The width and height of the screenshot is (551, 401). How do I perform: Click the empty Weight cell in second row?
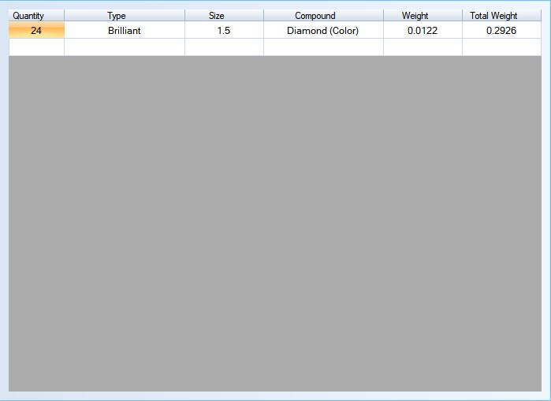pyautogui.click(x=423, y=47)
